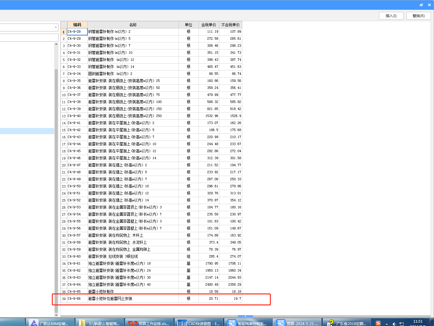This screenshot has height=326, width=434.
Task: Click name 避雷针安装 装在构筑物上 金属构架上
Action: 133,249
